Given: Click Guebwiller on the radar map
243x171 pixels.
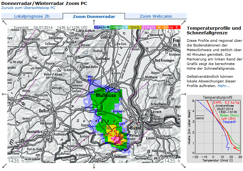Looking at the screenshot, I should (x=103, y=59).
